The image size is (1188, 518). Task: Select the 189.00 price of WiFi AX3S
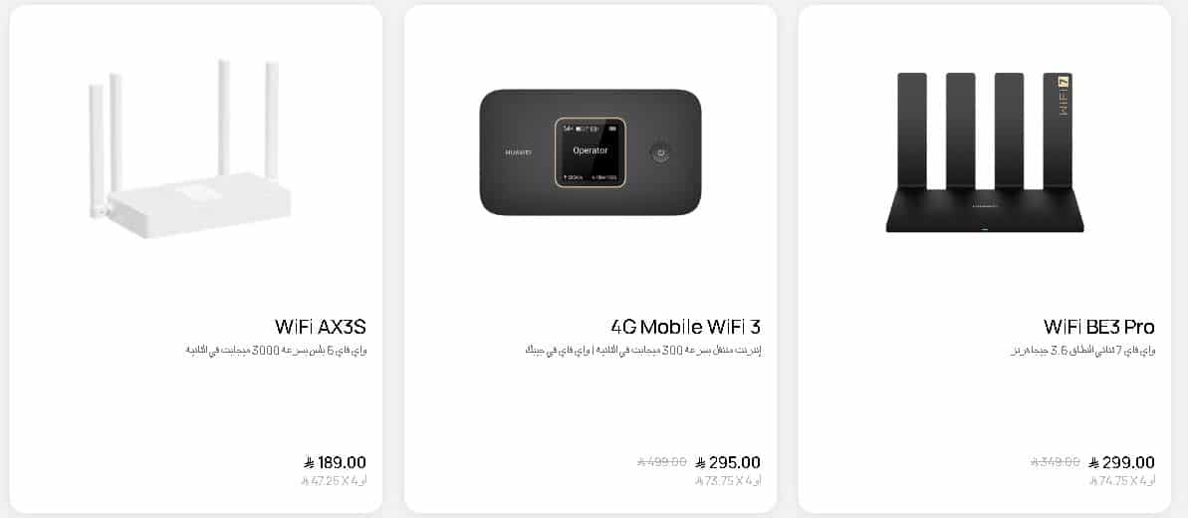[x=335, y=462]
